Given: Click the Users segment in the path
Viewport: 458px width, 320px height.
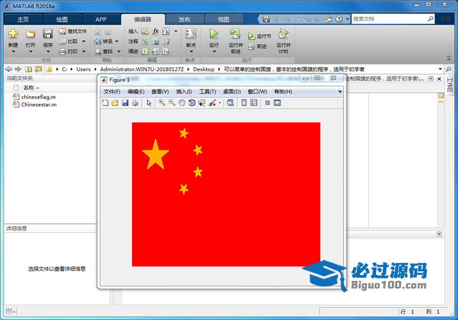Looking at the screenshot, I should pos(83,69).
